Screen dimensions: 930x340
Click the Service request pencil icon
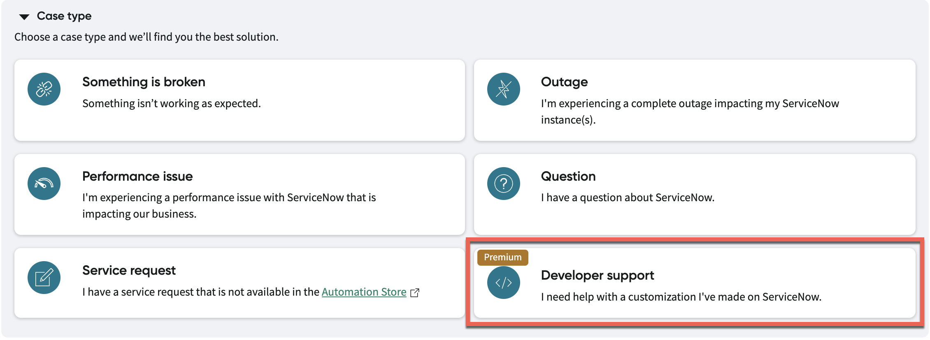[x=44, y=278]
